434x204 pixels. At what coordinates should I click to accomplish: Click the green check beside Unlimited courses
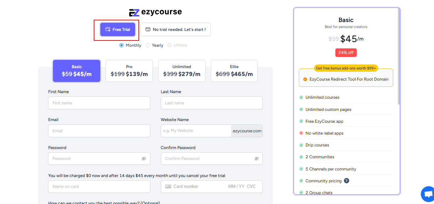pos(301,97)
